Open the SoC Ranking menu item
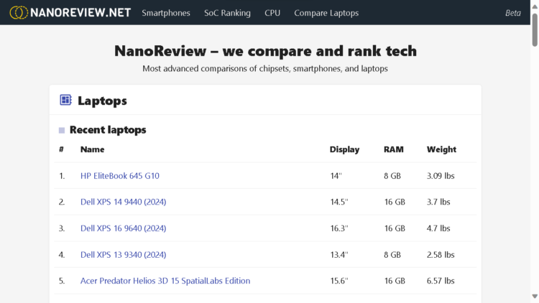Screen dimensions: 539x303 coord(227,13)
